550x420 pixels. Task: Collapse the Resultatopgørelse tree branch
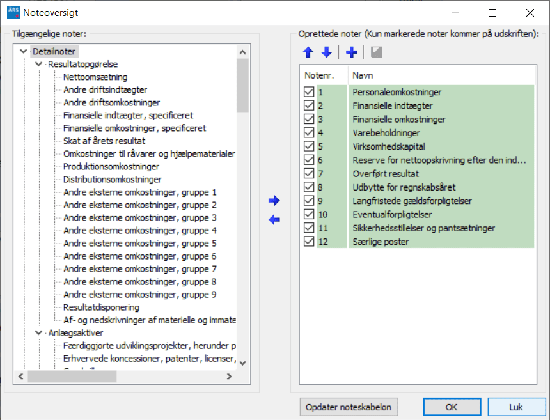click(39, 65)
